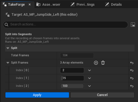Collapse the Split section
The height and width of the screenshot is (102, 138).
(8, 48)
